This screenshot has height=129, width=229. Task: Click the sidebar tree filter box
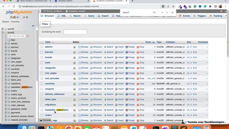pos(16,36)
